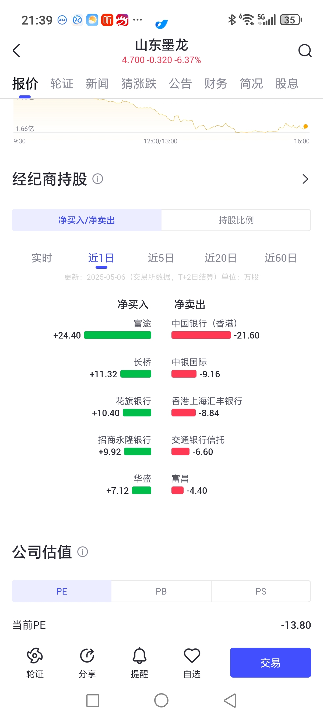
Task: Select 近20日 period
Action: point(221,258)
